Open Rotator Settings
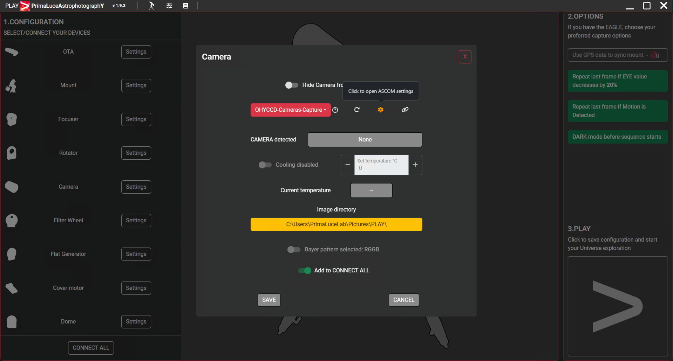Screen dimensions: 673x361 [x=136, y=153]
